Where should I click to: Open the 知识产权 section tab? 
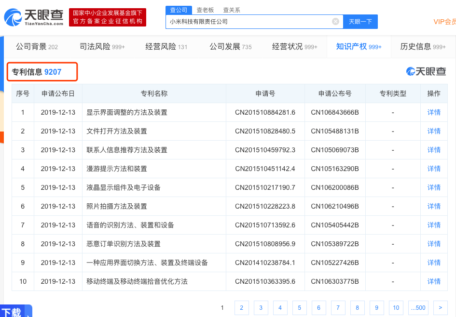[359, 47]
